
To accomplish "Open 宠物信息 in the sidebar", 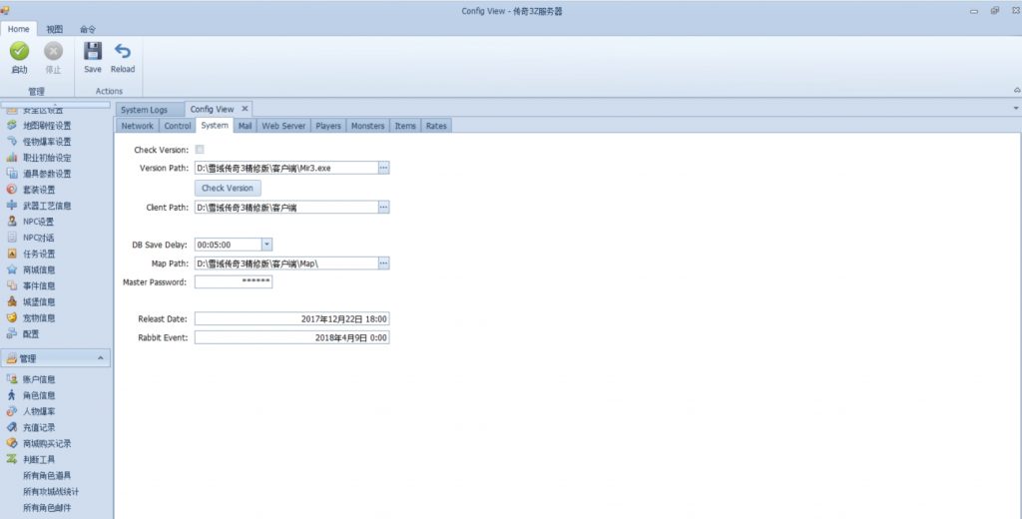I will [38, 317].
